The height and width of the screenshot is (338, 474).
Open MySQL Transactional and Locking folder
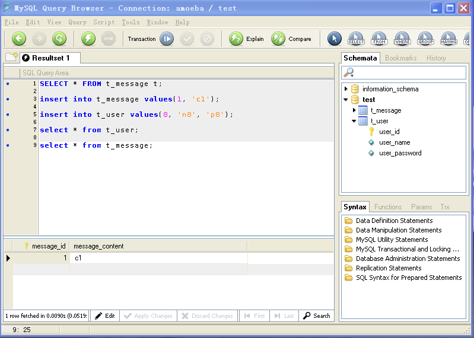click(x=402, y=249)
